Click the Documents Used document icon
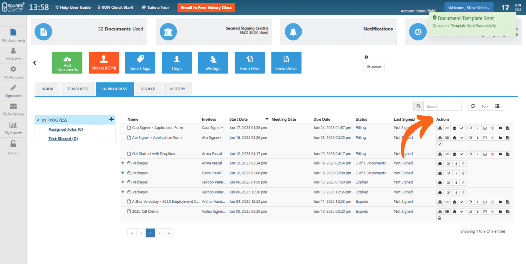526x264 pixels. coord(43,32)
